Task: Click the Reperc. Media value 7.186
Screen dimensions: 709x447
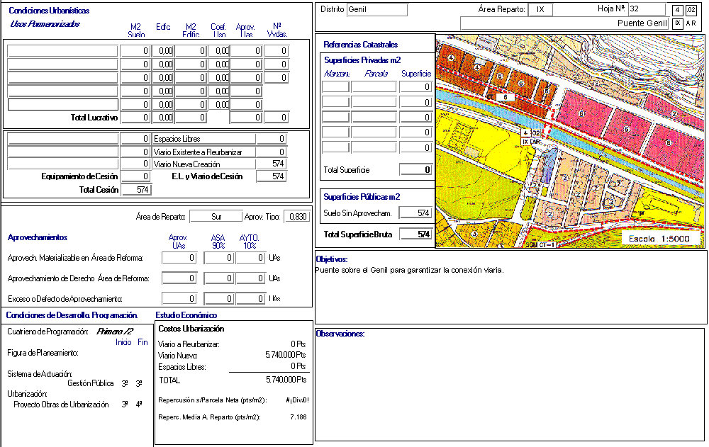Action: click(x=298, y=417)
